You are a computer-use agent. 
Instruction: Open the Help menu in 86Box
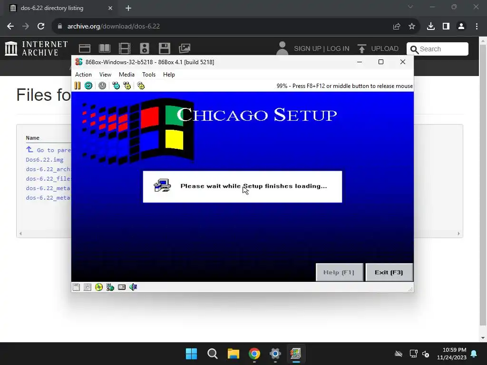pyautogui.click(x=169, y=75)
